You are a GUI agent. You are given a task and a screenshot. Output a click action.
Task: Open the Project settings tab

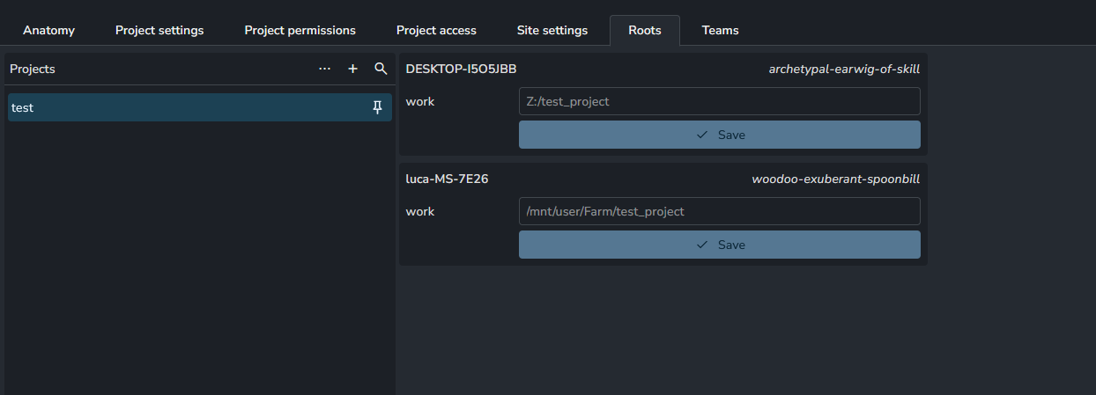click(x=159, y=30)
